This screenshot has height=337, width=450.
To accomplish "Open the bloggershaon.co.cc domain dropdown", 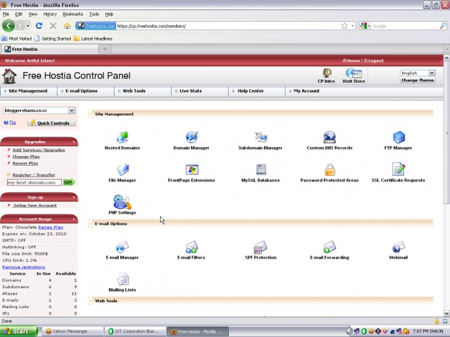I will pyautogui.click(x=71, y=110).
